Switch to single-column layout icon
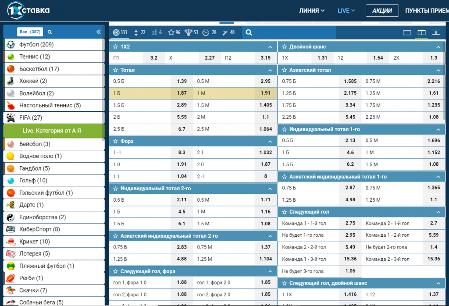 tap(406, 32)
